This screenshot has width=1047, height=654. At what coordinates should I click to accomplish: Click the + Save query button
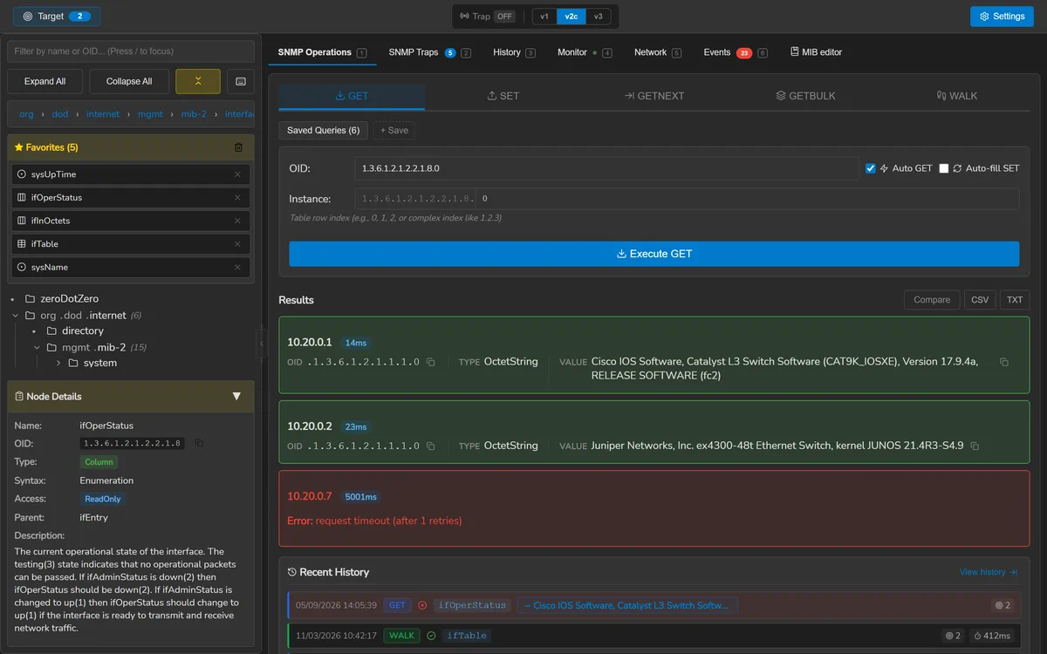[394, 130]
